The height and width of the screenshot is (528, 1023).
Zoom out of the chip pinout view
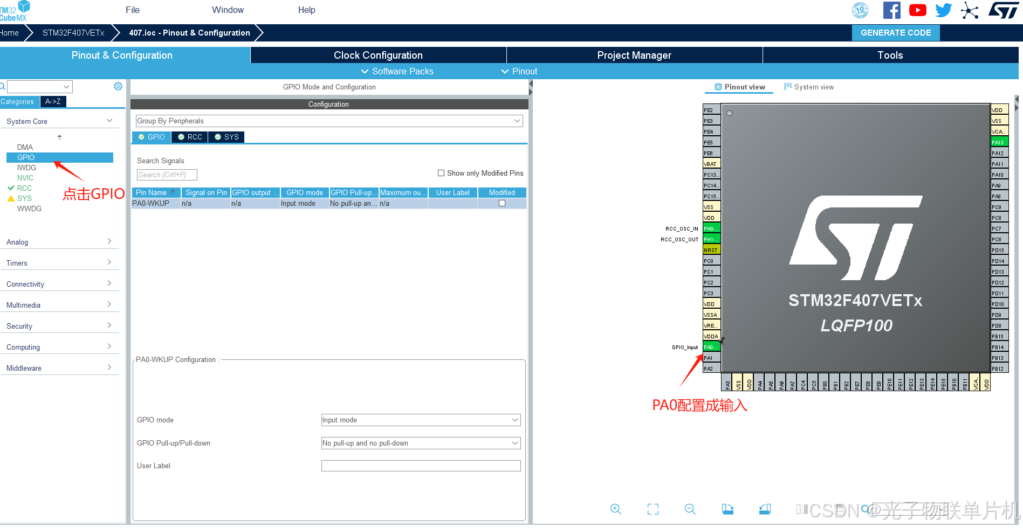pos(690,509)
